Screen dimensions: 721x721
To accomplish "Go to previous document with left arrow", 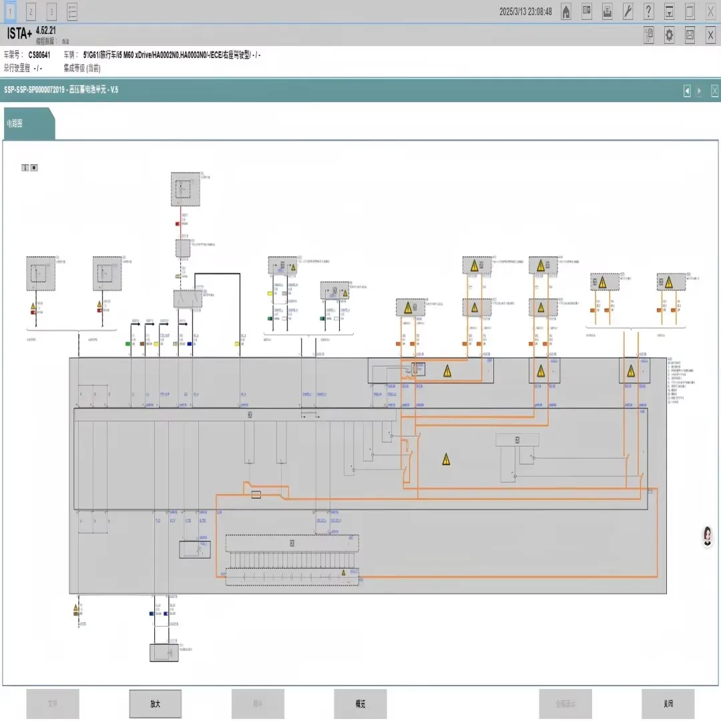I will click(687, 91).
